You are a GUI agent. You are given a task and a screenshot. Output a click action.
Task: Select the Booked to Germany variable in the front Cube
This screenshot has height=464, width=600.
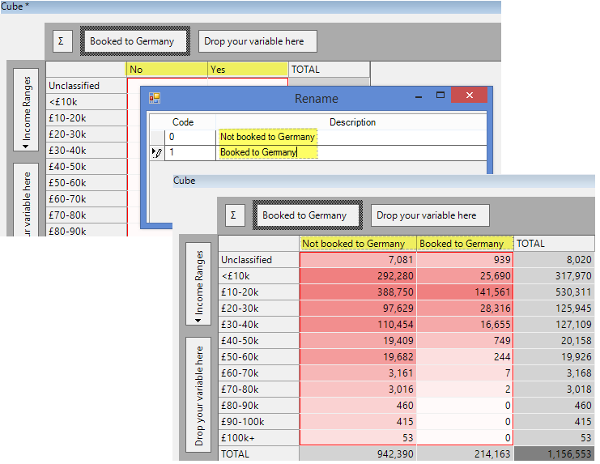coord(307,215)
